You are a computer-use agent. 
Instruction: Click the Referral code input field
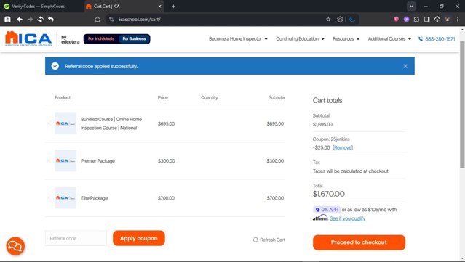76,238
